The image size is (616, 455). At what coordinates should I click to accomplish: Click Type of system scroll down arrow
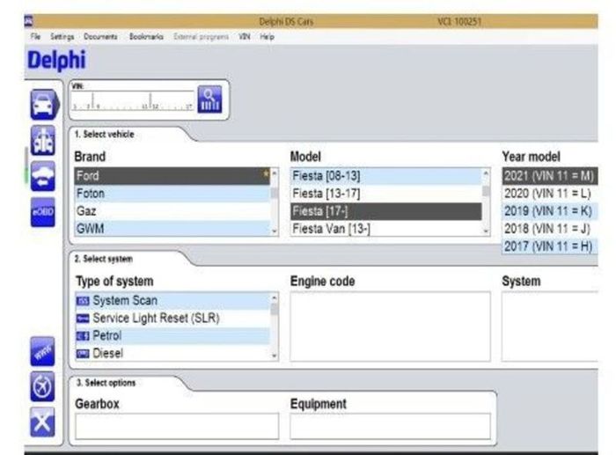pyautogui.click(x=275, y=356)
